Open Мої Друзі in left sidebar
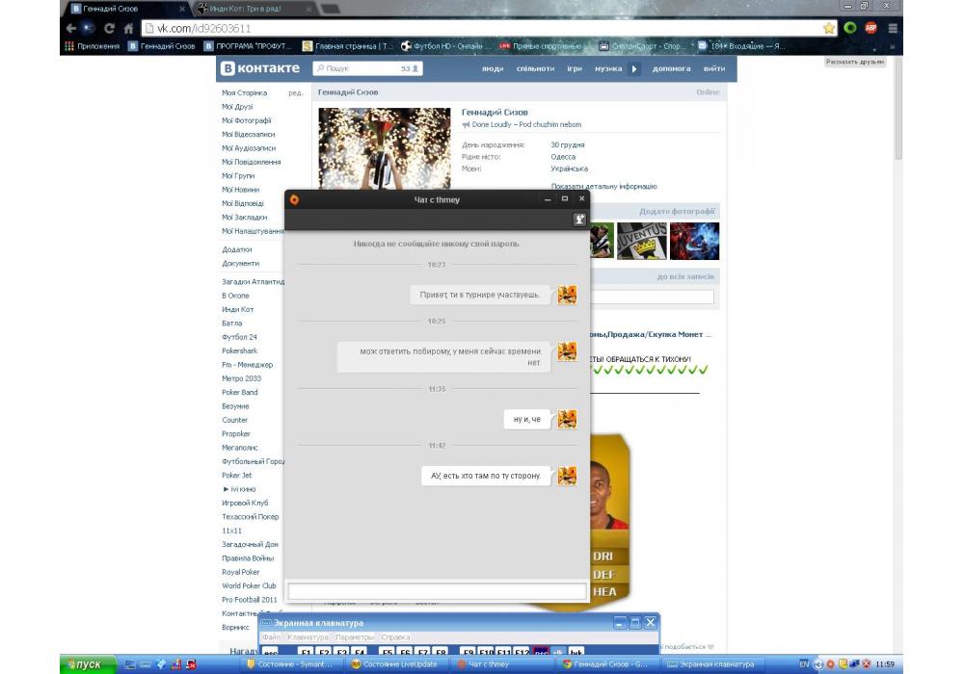Screen dimensions: 964x674 point(237,107)
